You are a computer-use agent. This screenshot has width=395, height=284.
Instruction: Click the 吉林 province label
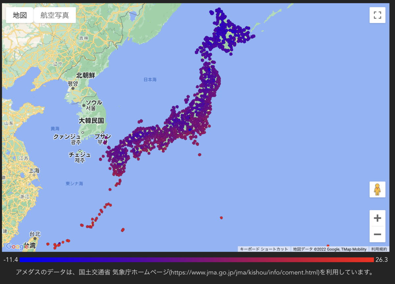click(x=84, y=38)
